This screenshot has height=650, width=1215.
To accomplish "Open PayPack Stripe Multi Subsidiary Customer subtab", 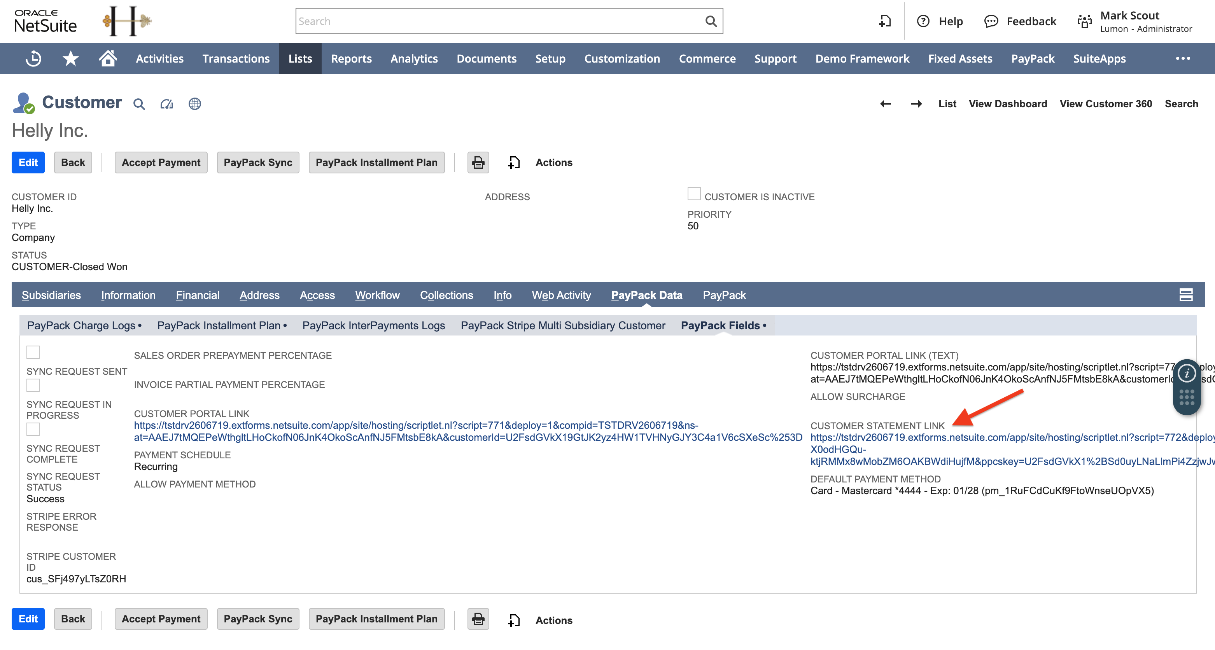I will click(563, 326).
